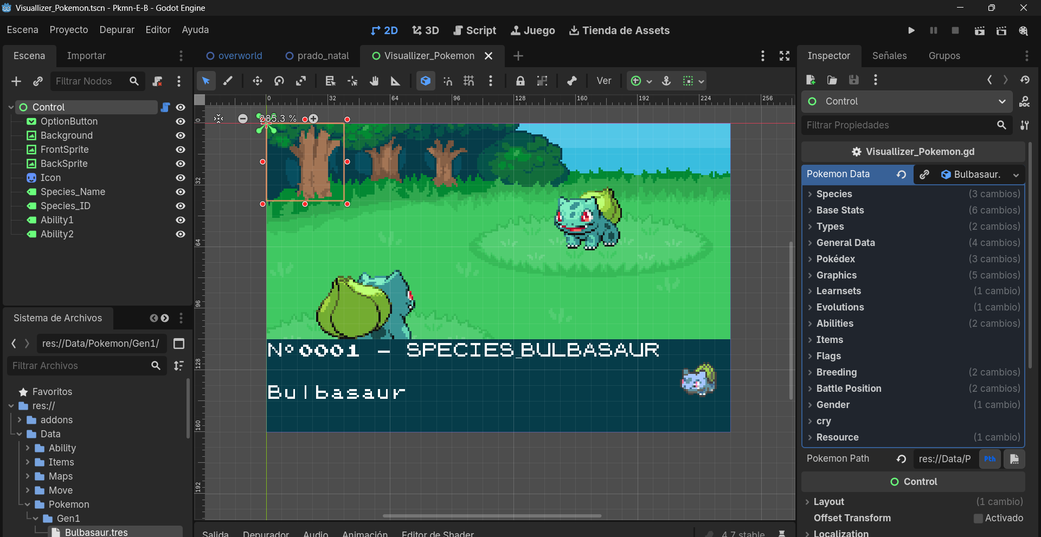
Task: Select the Move Mode tool
Action: [x=257, y=81]
